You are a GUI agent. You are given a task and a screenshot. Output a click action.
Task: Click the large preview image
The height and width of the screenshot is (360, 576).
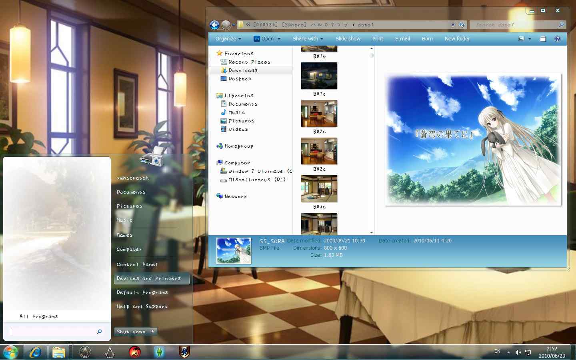click(473, 140)
